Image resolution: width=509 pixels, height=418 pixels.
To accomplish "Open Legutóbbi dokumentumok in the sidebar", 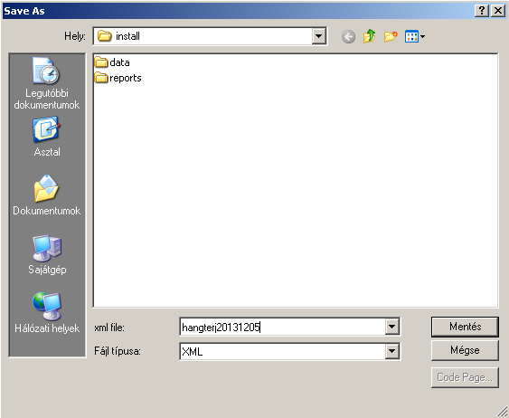I will point(47,83).
